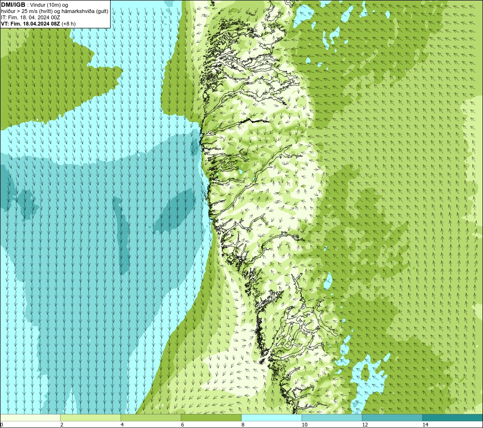
Task: Click the 12–14 m/s teal legend swatch
Action: 392,417
